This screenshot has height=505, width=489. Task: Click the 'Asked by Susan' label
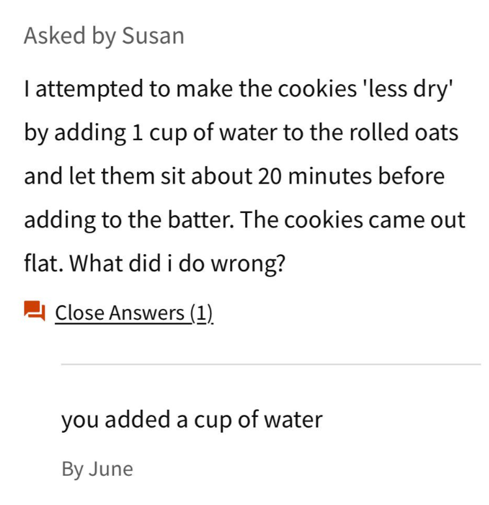(x=104, y=36)
